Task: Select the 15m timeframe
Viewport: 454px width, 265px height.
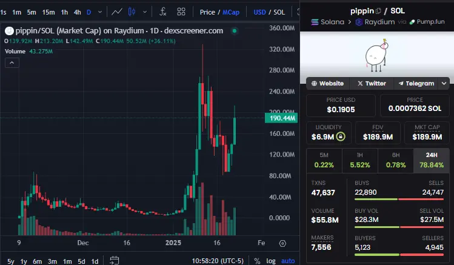Action: (48, 12)
